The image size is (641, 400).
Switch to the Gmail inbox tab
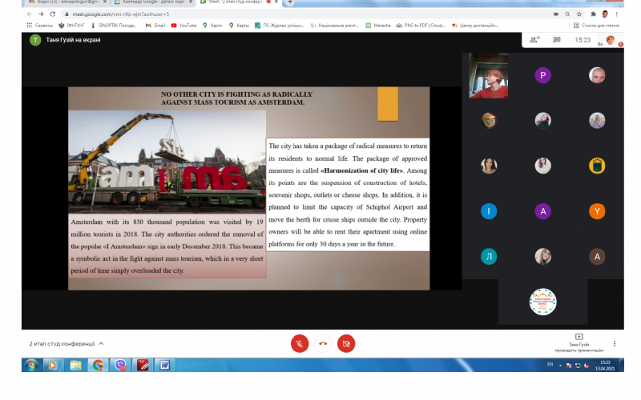coord(67,2)
